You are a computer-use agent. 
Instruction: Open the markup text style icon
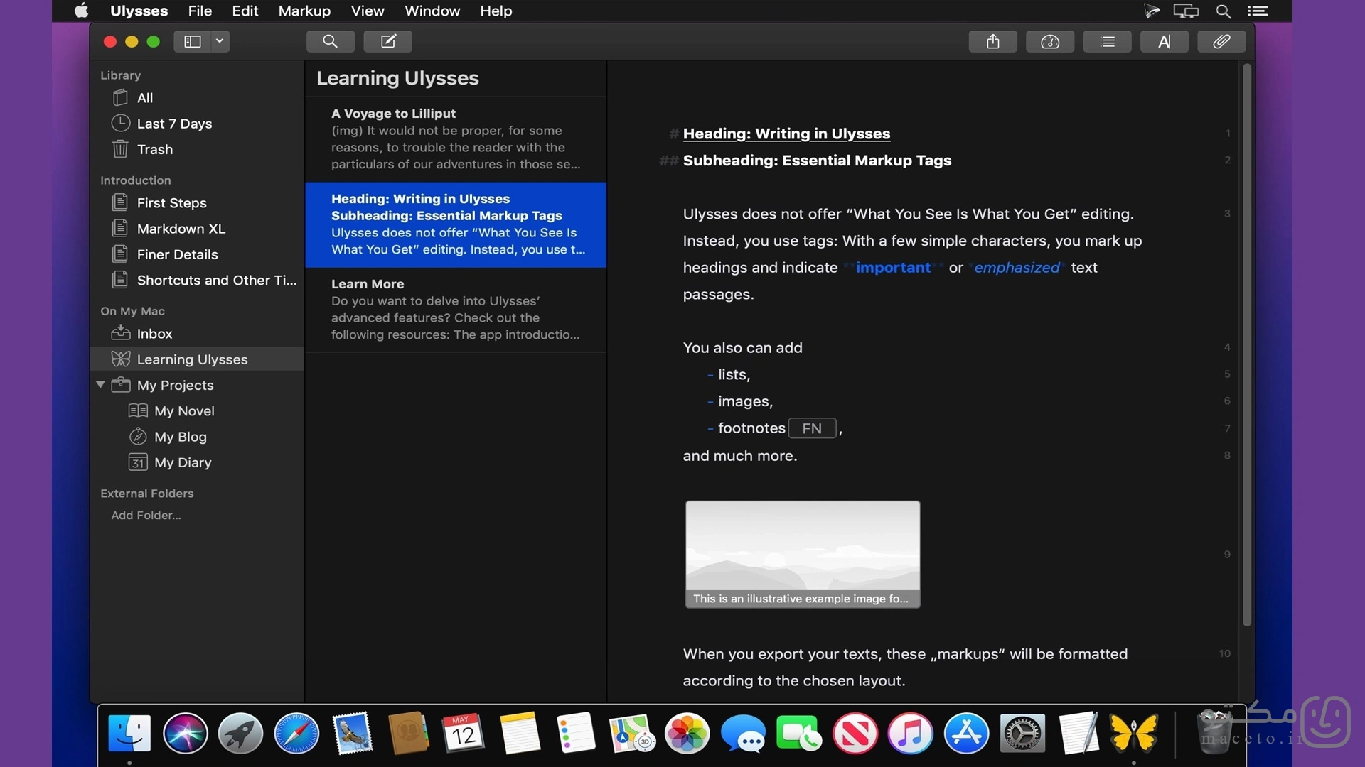tap(1164, 41)
